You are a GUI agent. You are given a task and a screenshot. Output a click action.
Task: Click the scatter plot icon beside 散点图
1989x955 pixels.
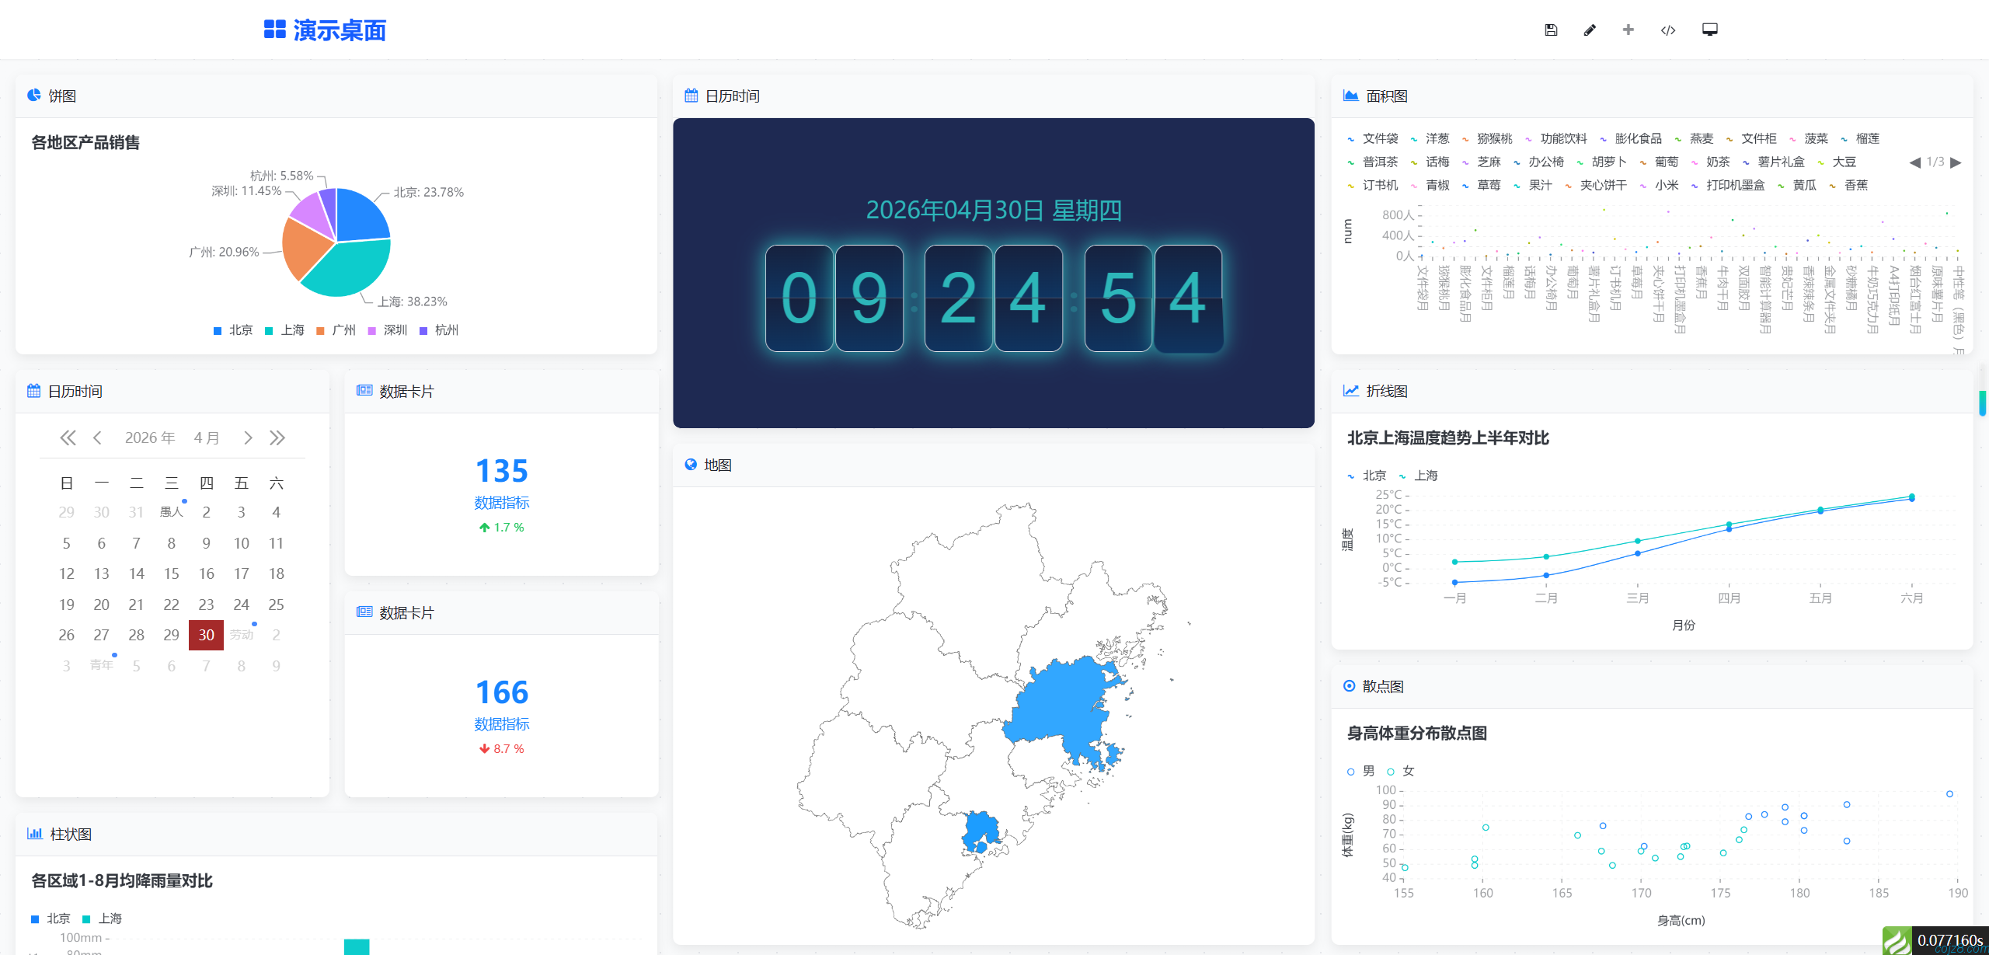click(x=1349, y=686)
